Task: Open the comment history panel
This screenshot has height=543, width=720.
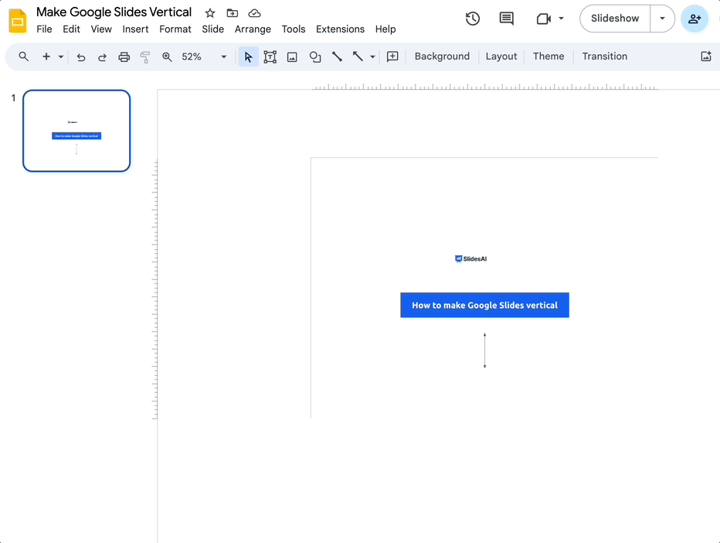Action: click(x=506, y=18)
